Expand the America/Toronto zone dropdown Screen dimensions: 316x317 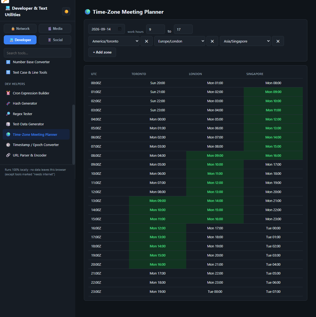tap(114, 41)
